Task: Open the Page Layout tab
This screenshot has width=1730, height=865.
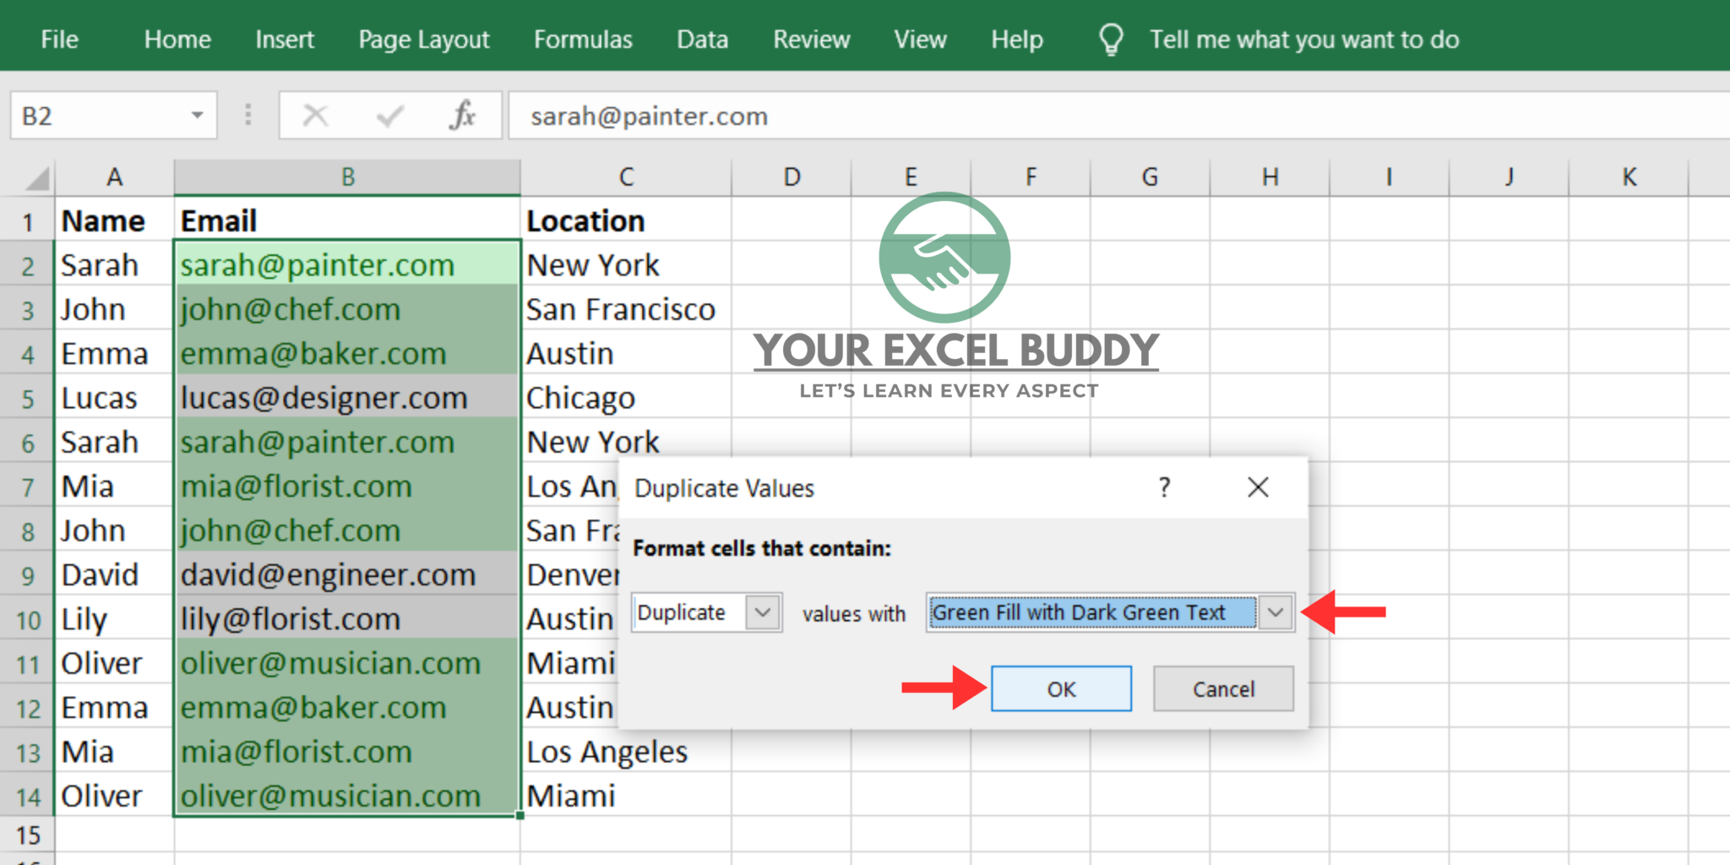Action: (423, 38)
